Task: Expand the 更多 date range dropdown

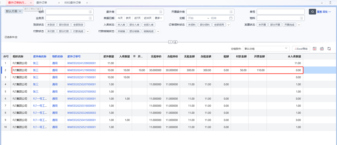Action: coord(158,18)
